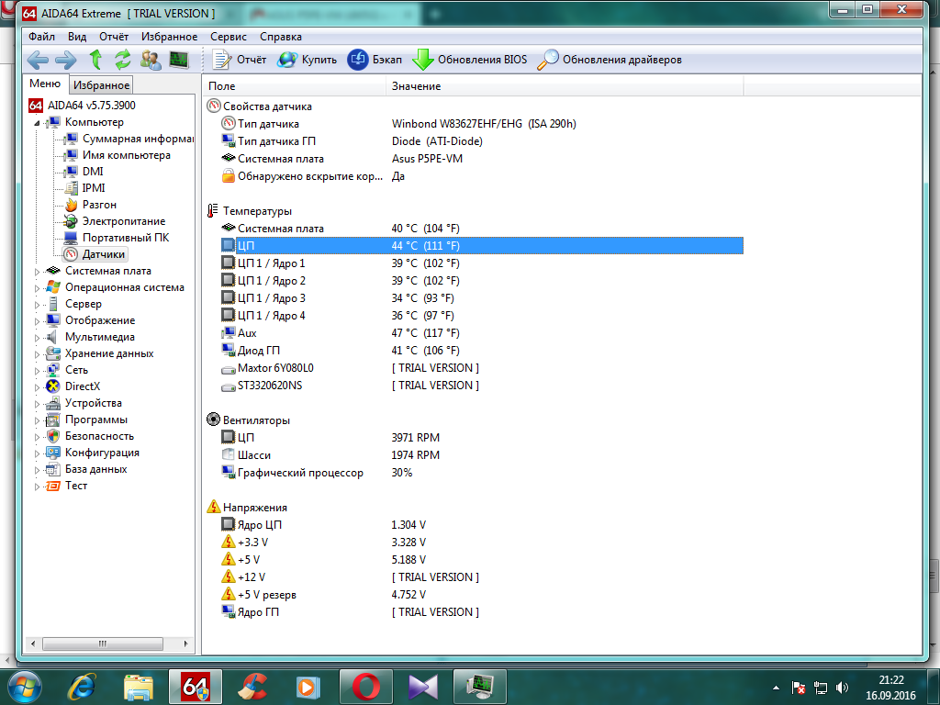Click the Бэкап toolbar button
940x705 pixels.
375,60
